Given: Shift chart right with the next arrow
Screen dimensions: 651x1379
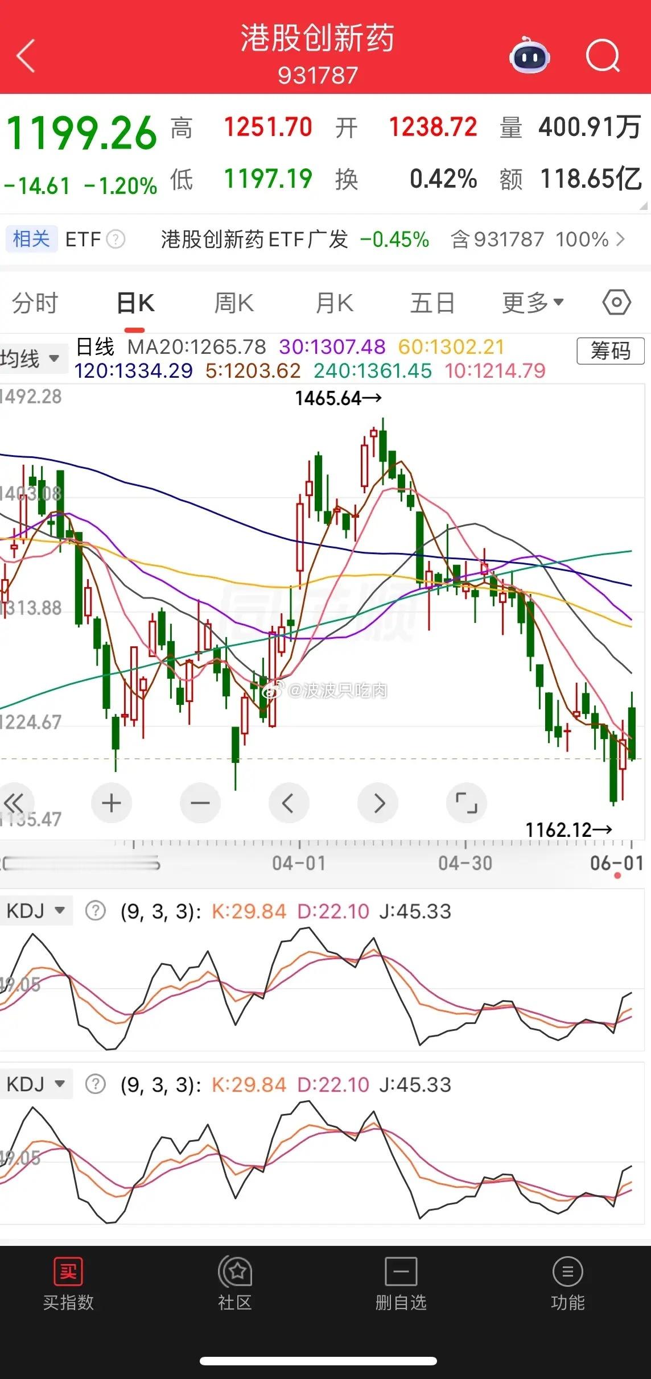Looking at the screenshot, I should coord(378,803).
